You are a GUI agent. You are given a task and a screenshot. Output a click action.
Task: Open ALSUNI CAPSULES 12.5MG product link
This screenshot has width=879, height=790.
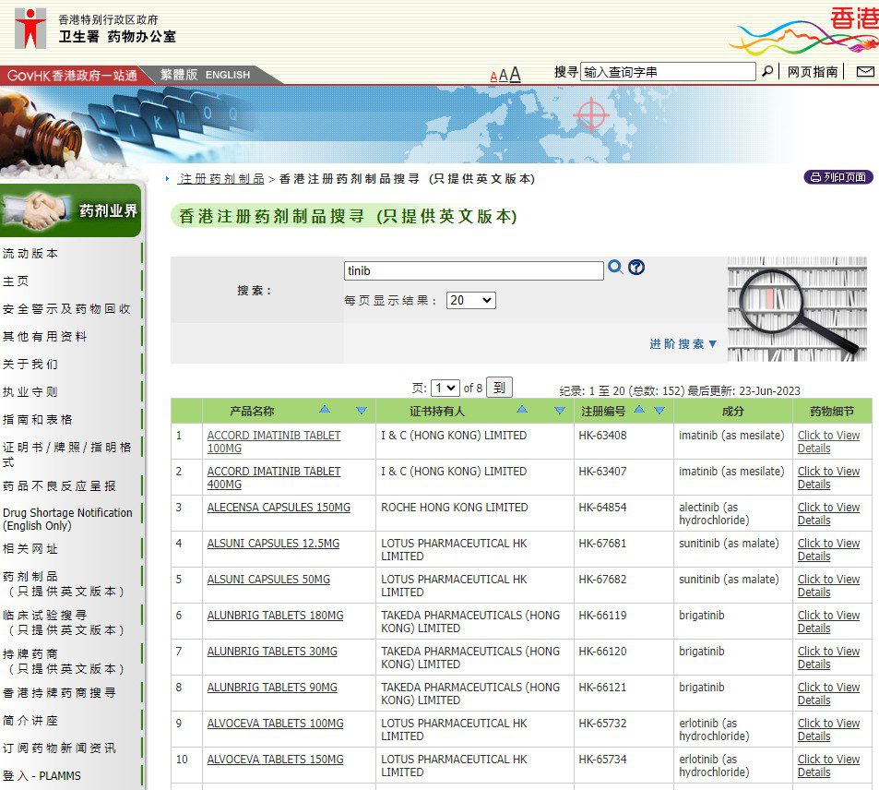coord(273,543)
